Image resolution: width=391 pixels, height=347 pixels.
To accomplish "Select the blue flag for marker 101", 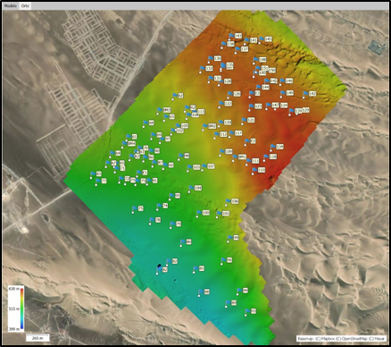I will click(219, 214).
